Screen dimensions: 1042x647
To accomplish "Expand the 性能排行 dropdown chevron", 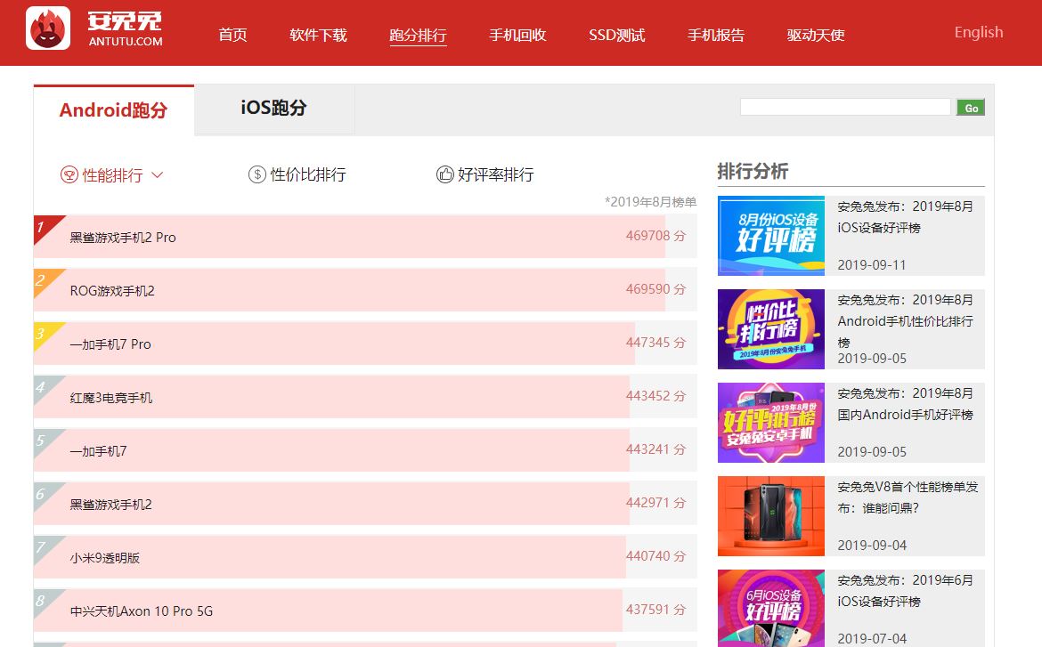I will pos(158,174).
